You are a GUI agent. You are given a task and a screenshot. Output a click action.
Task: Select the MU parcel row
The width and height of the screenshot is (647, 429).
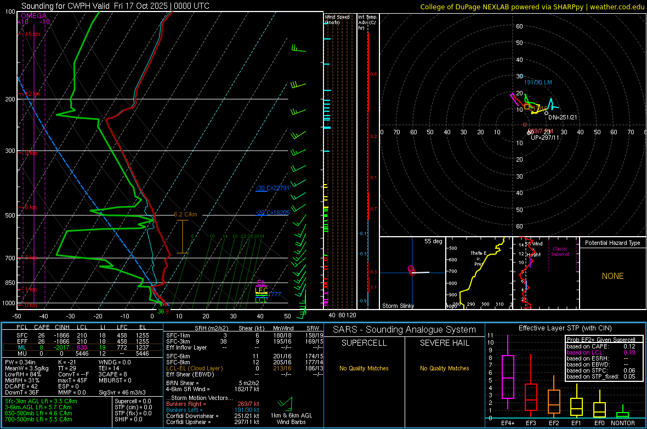(x=83, y=353)
